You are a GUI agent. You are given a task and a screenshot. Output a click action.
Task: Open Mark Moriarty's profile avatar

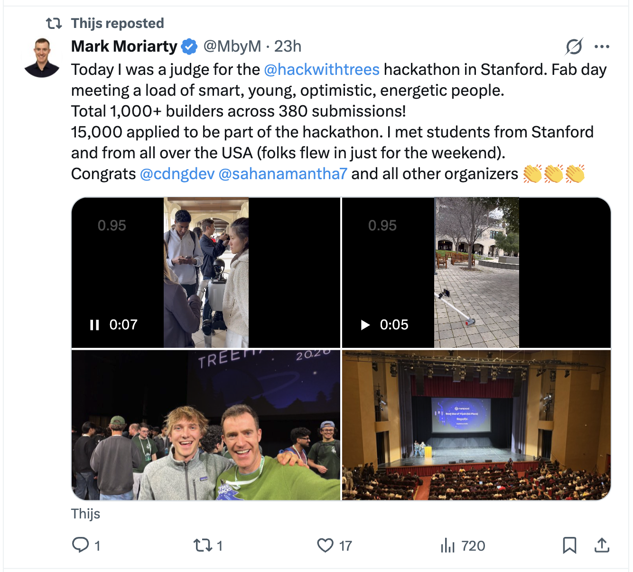point(42,58)
